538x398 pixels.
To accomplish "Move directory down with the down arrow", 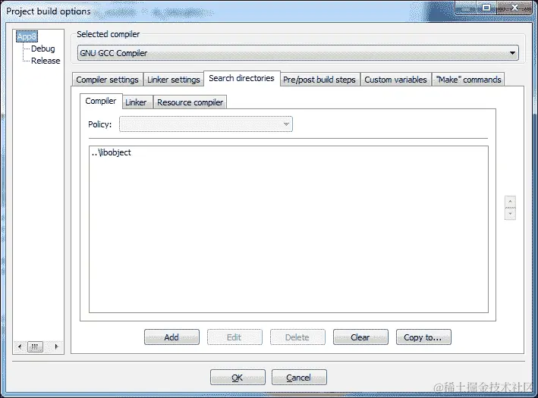I will click(x=510, y=214).
